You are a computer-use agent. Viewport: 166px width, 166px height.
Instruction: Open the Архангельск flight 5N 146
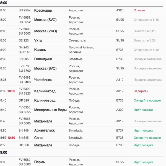[81, 130]
